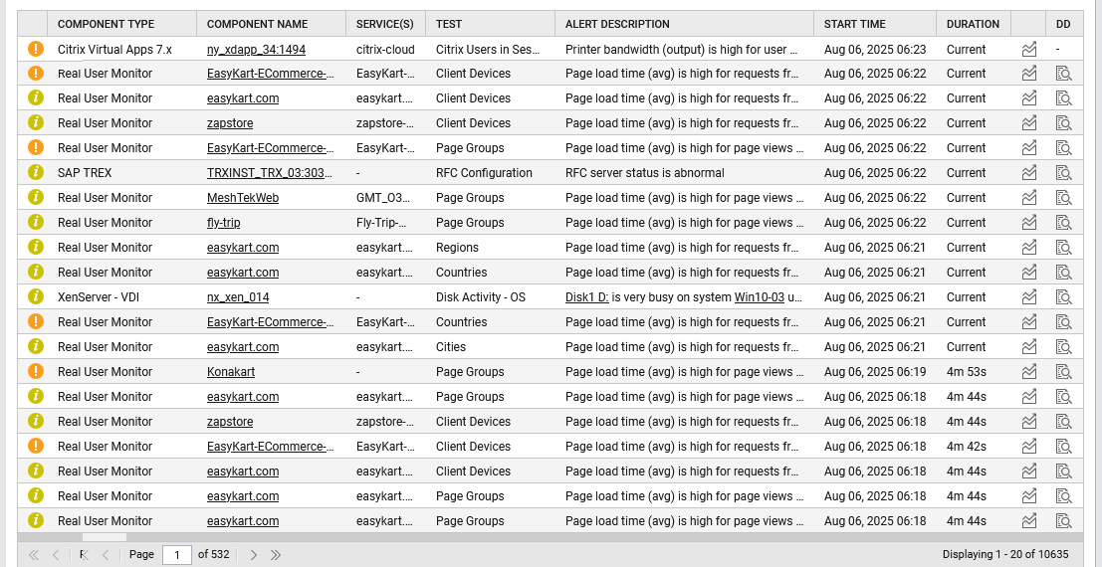Open graph for the TRXINST_TRX SAP alert
Viewport: 1102px width, 567px height.
pyautogui.click(x=1029, y=173)
